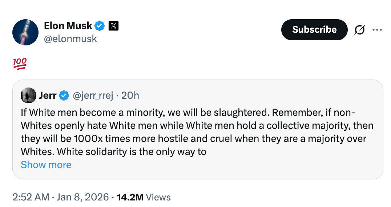The image size is (391, 207).
Task: Open Elon Musk's rocket profile picture
Action: coord(25,32)
